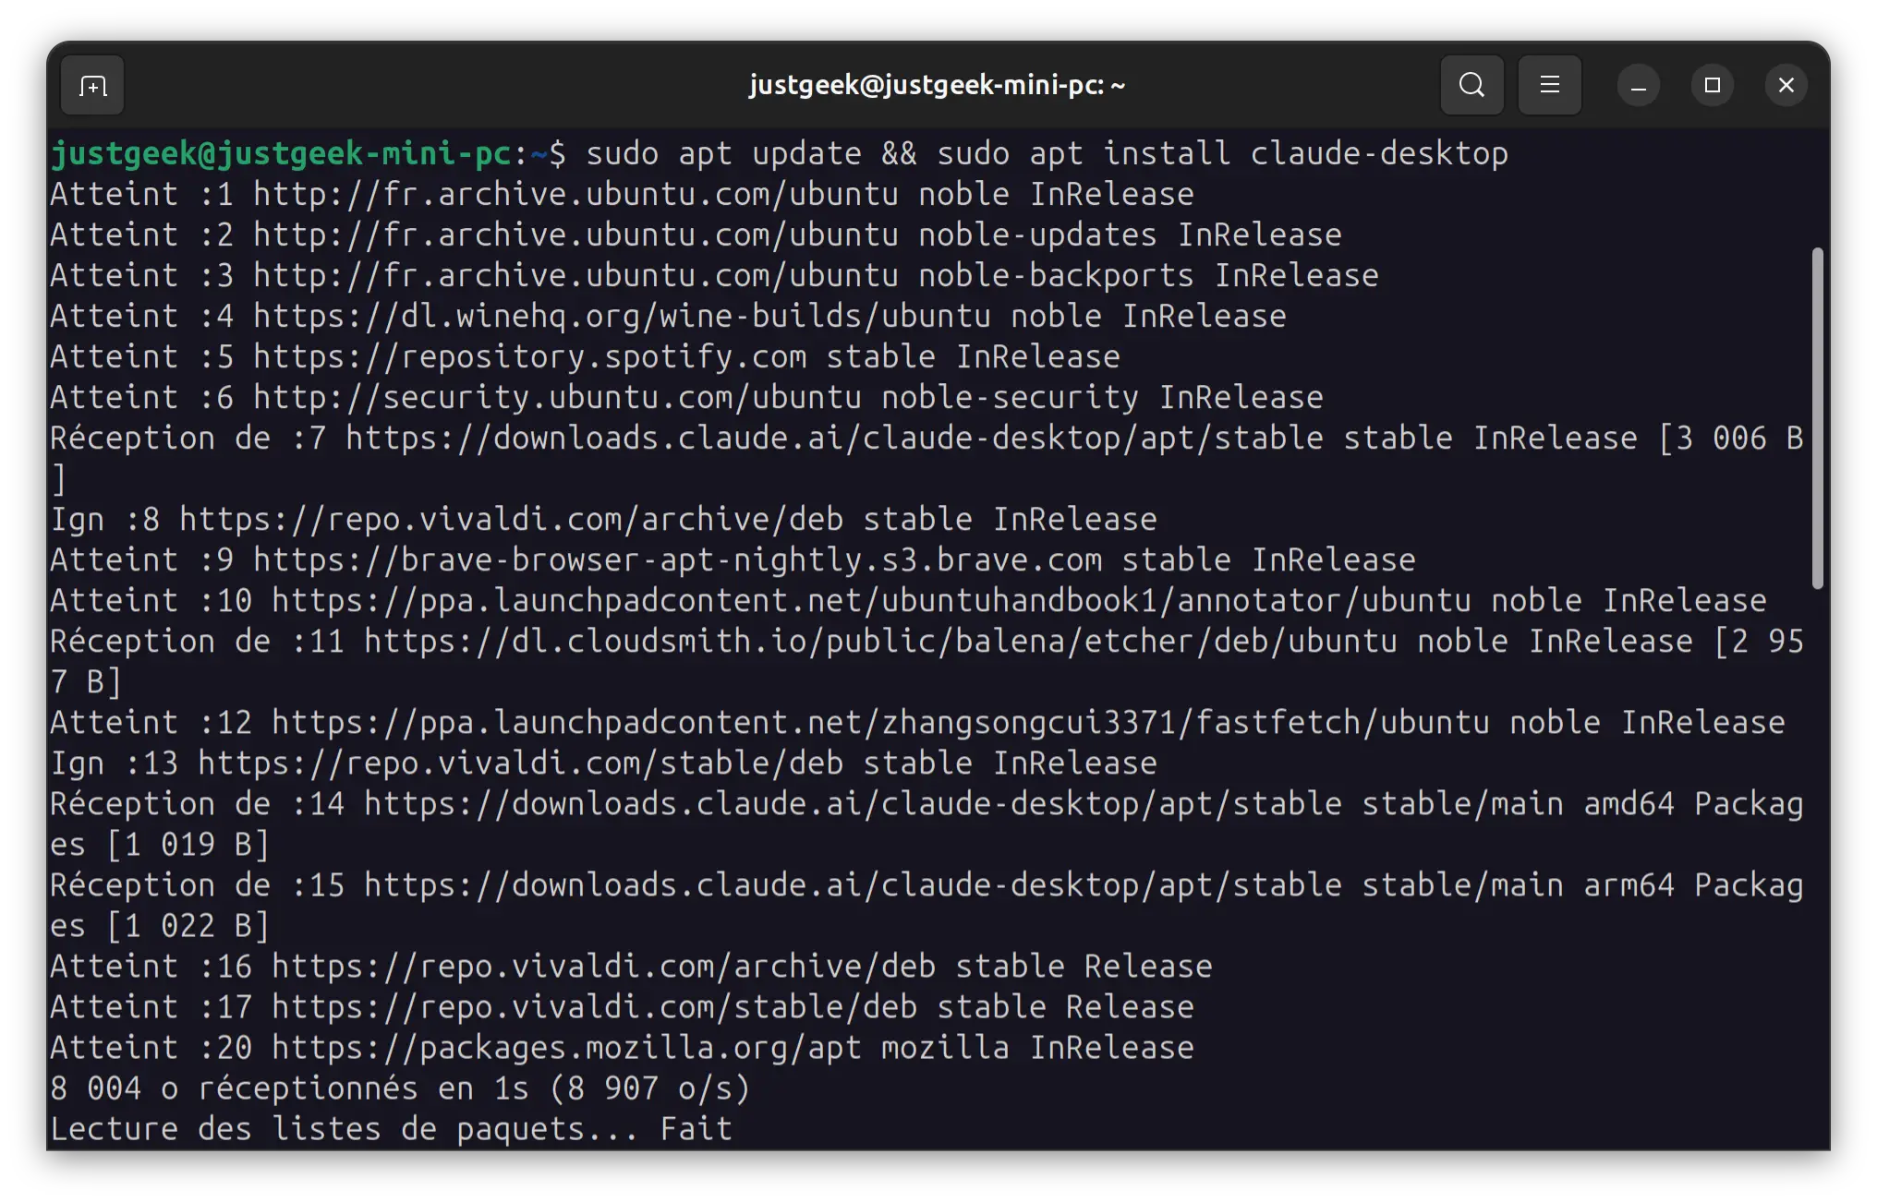Click the security.ubuntu.com noble-security line
This screenshot has width=1877, height=1202.
point(686,397)
